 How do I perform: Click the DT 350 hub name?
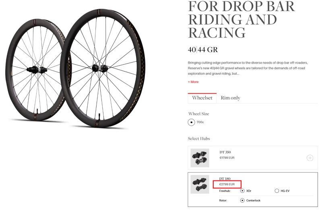point(225,152)
